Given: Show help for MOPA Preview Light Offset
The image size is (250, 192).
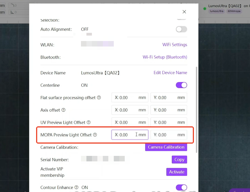Looking at the screenshot, I should 95,135.
